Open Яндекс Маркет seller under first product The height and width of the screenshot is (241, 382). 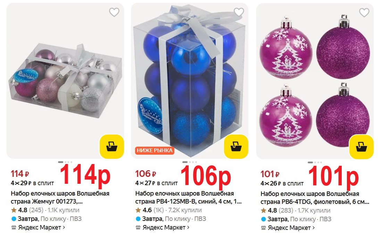38,227
